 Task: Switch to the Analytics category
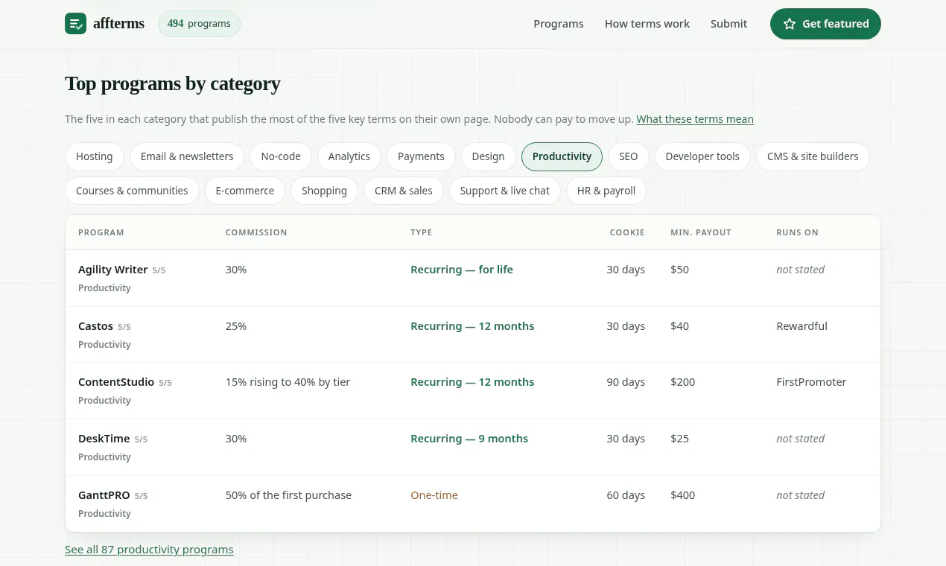[x=349, y=156]
